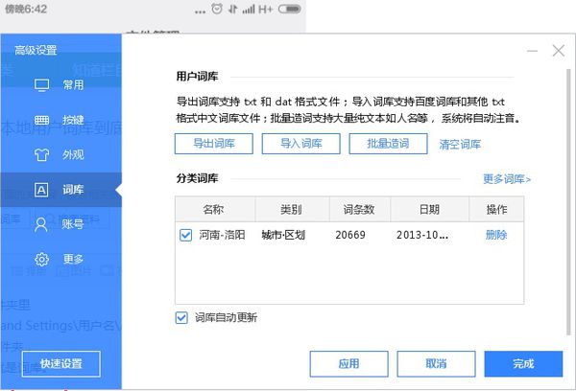Click the gear icon for 更多
This screenshot has height=391, width=576.
tap(42, 259)
